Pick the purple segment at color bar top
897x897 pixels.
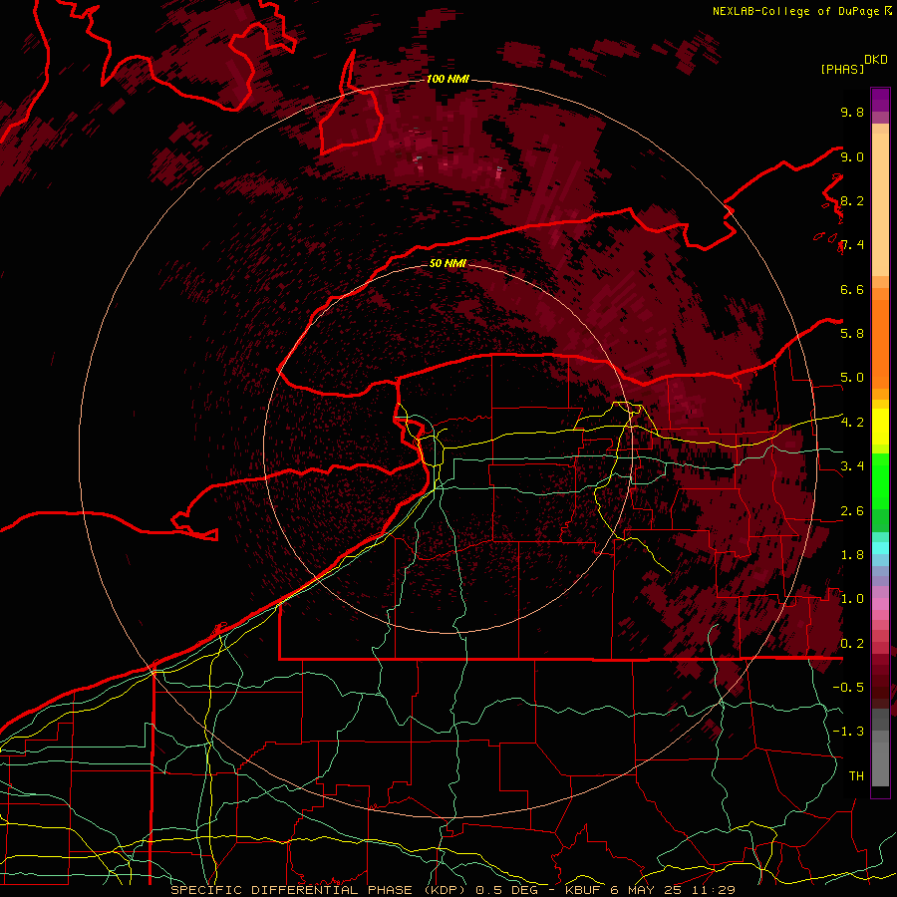880,100
